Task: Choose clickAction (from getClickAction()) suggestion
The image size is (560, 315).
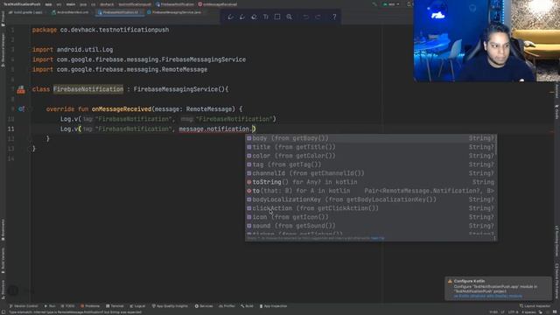Action: [371, 208]
